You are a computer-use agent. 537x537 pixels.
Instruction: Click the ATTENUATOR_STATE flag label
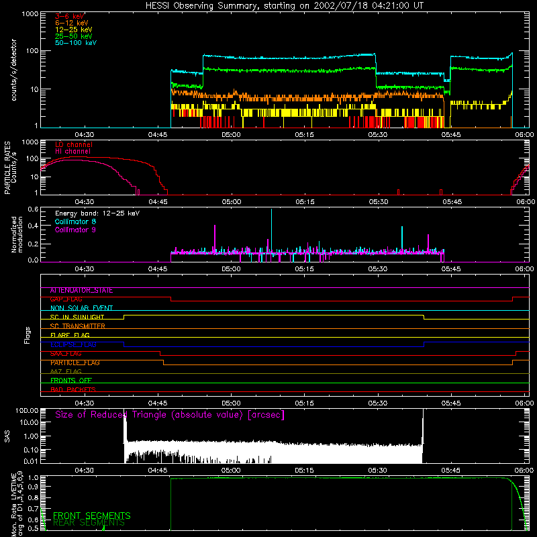[81, 291]
